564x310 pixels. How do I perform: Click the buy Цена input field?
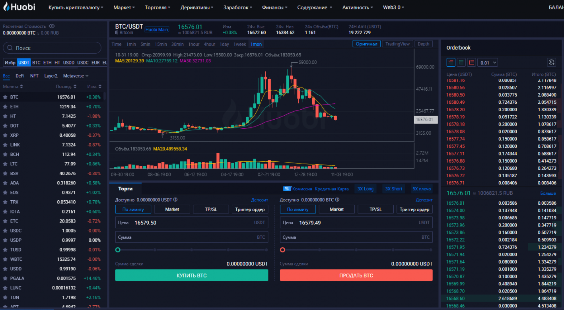coord(192,223)
